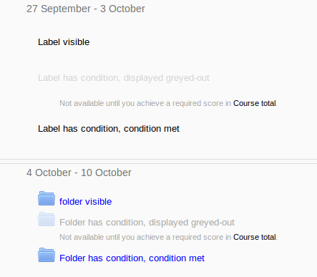Open 'Course total' link under greyed-out label
The width and height of the screenshot is (317, 277).
(x=255, y=103)
